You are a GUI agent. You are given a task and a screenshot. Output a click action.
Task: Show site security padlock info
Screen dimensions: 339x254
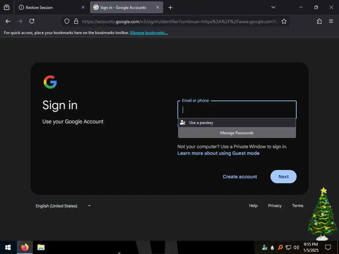[76, 21]
